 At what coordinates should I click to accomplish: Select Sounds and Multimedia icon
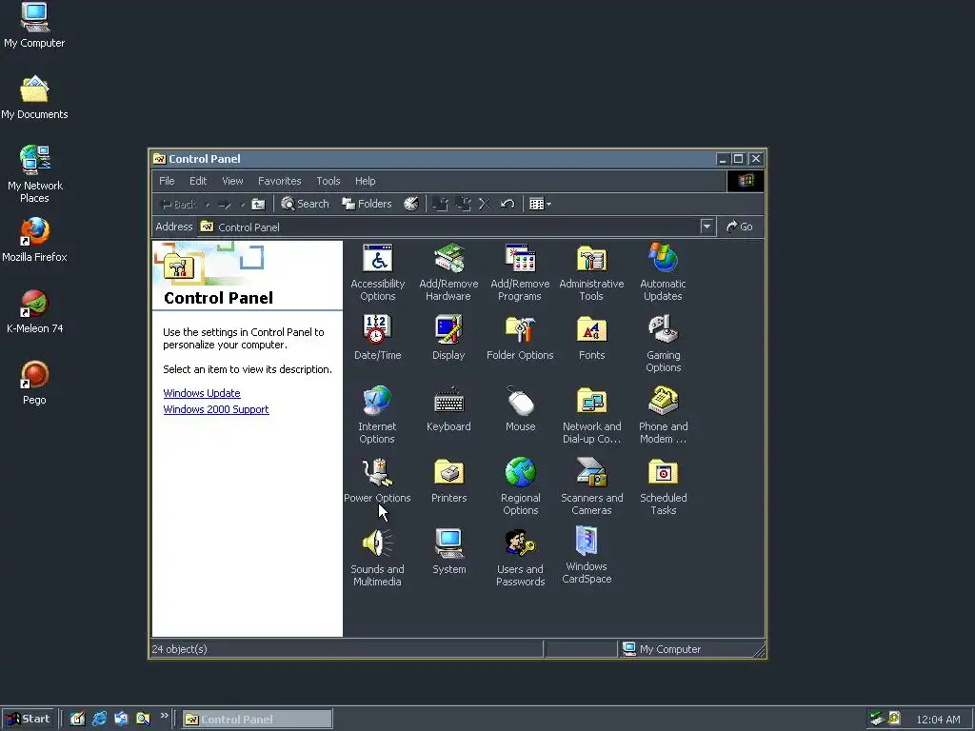pyautogui.click(x=377, y=558)
